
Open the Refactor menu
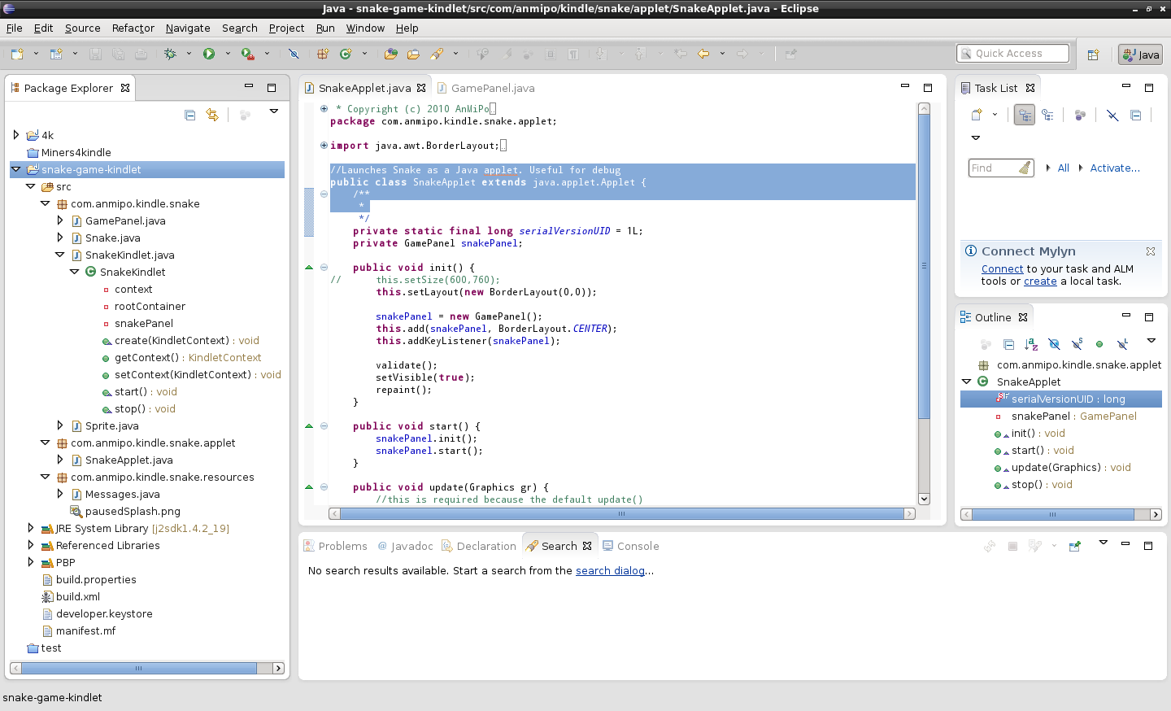133,28
